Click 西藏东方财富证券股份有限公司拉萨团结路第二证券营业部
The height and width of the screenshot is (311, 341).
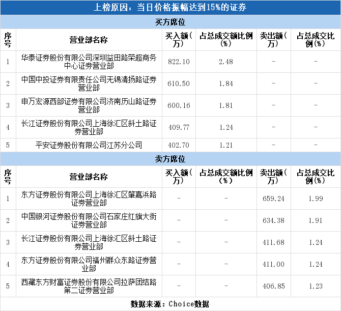pyautogui.click(x=89, y=286)
